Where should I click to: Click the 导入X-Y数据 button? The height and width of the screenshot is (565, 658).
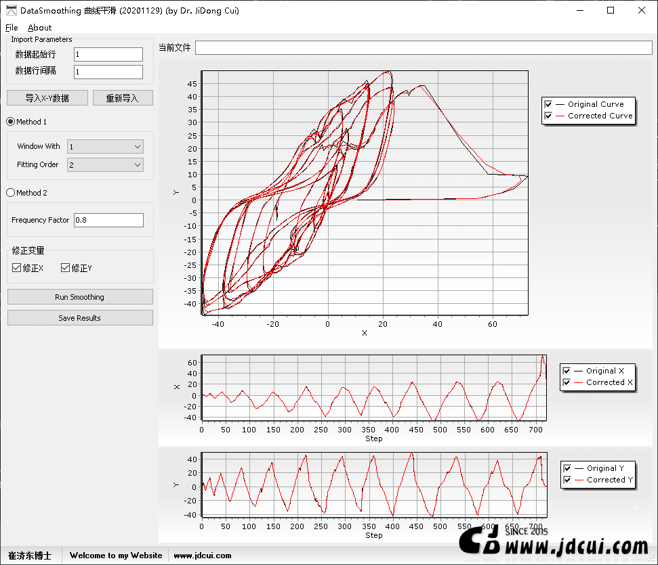pyautogui.click(x=47, y=98)
